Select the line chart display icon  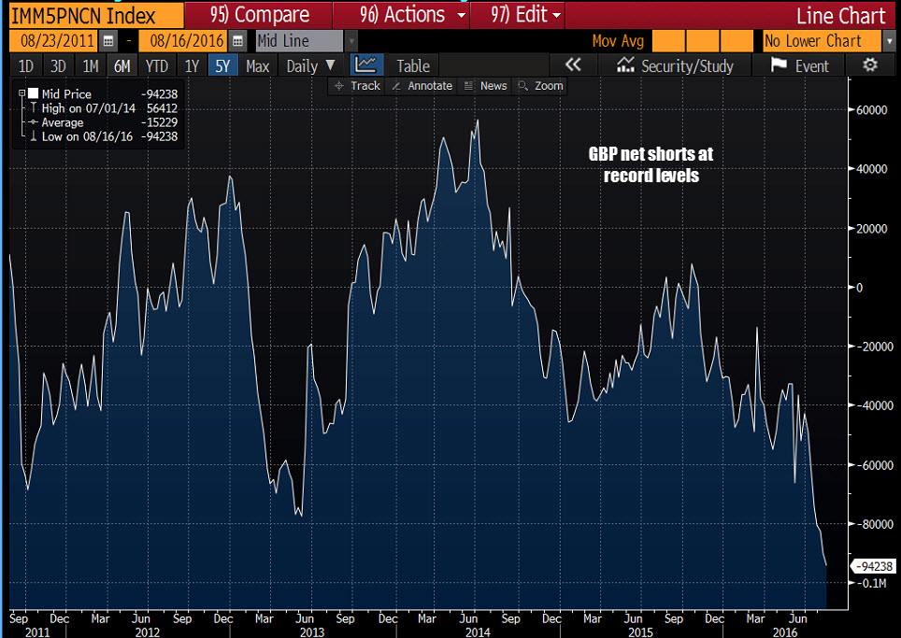(x=366, y=65)
